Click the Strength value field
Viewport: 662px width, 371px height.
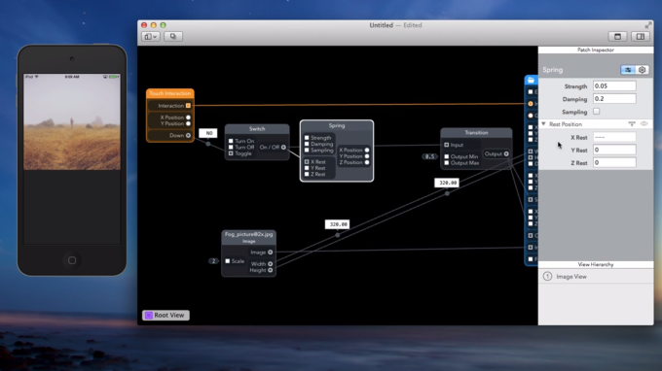pos(614,85)
